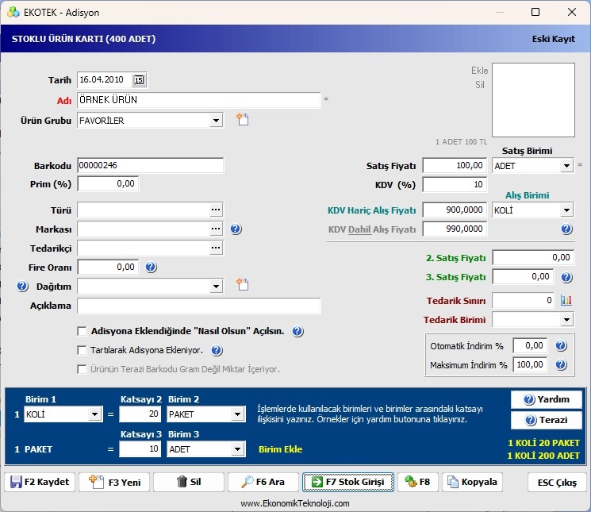Click help icon after Nasıl Olsun checkbox

click(x=297, y=331)
